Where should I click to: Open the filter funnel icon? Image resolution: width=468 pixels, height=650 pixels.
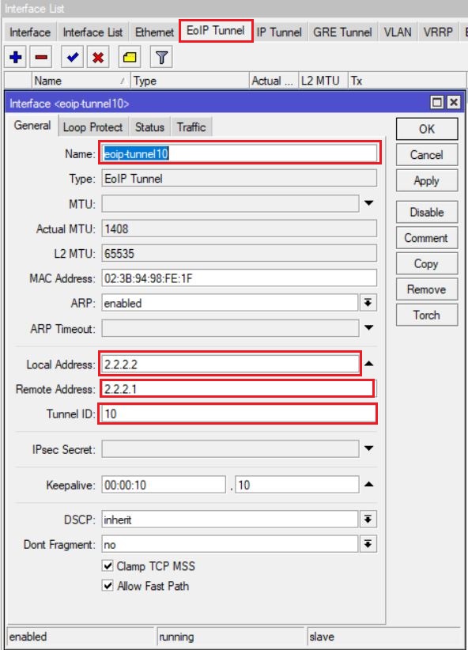coord(161,57)
